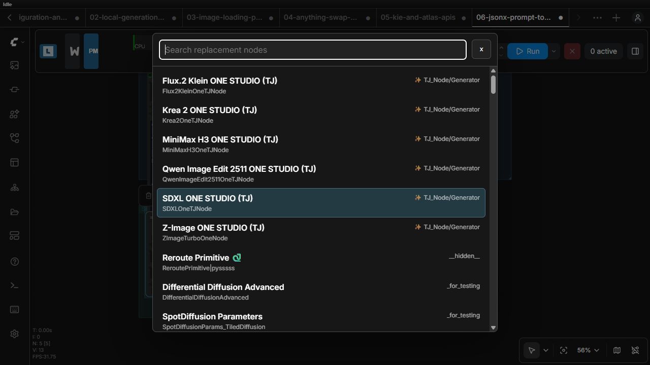Open the cursor mode dropdown chevron
The height and width of the screenshot is (365, 650).
point(546,350)
